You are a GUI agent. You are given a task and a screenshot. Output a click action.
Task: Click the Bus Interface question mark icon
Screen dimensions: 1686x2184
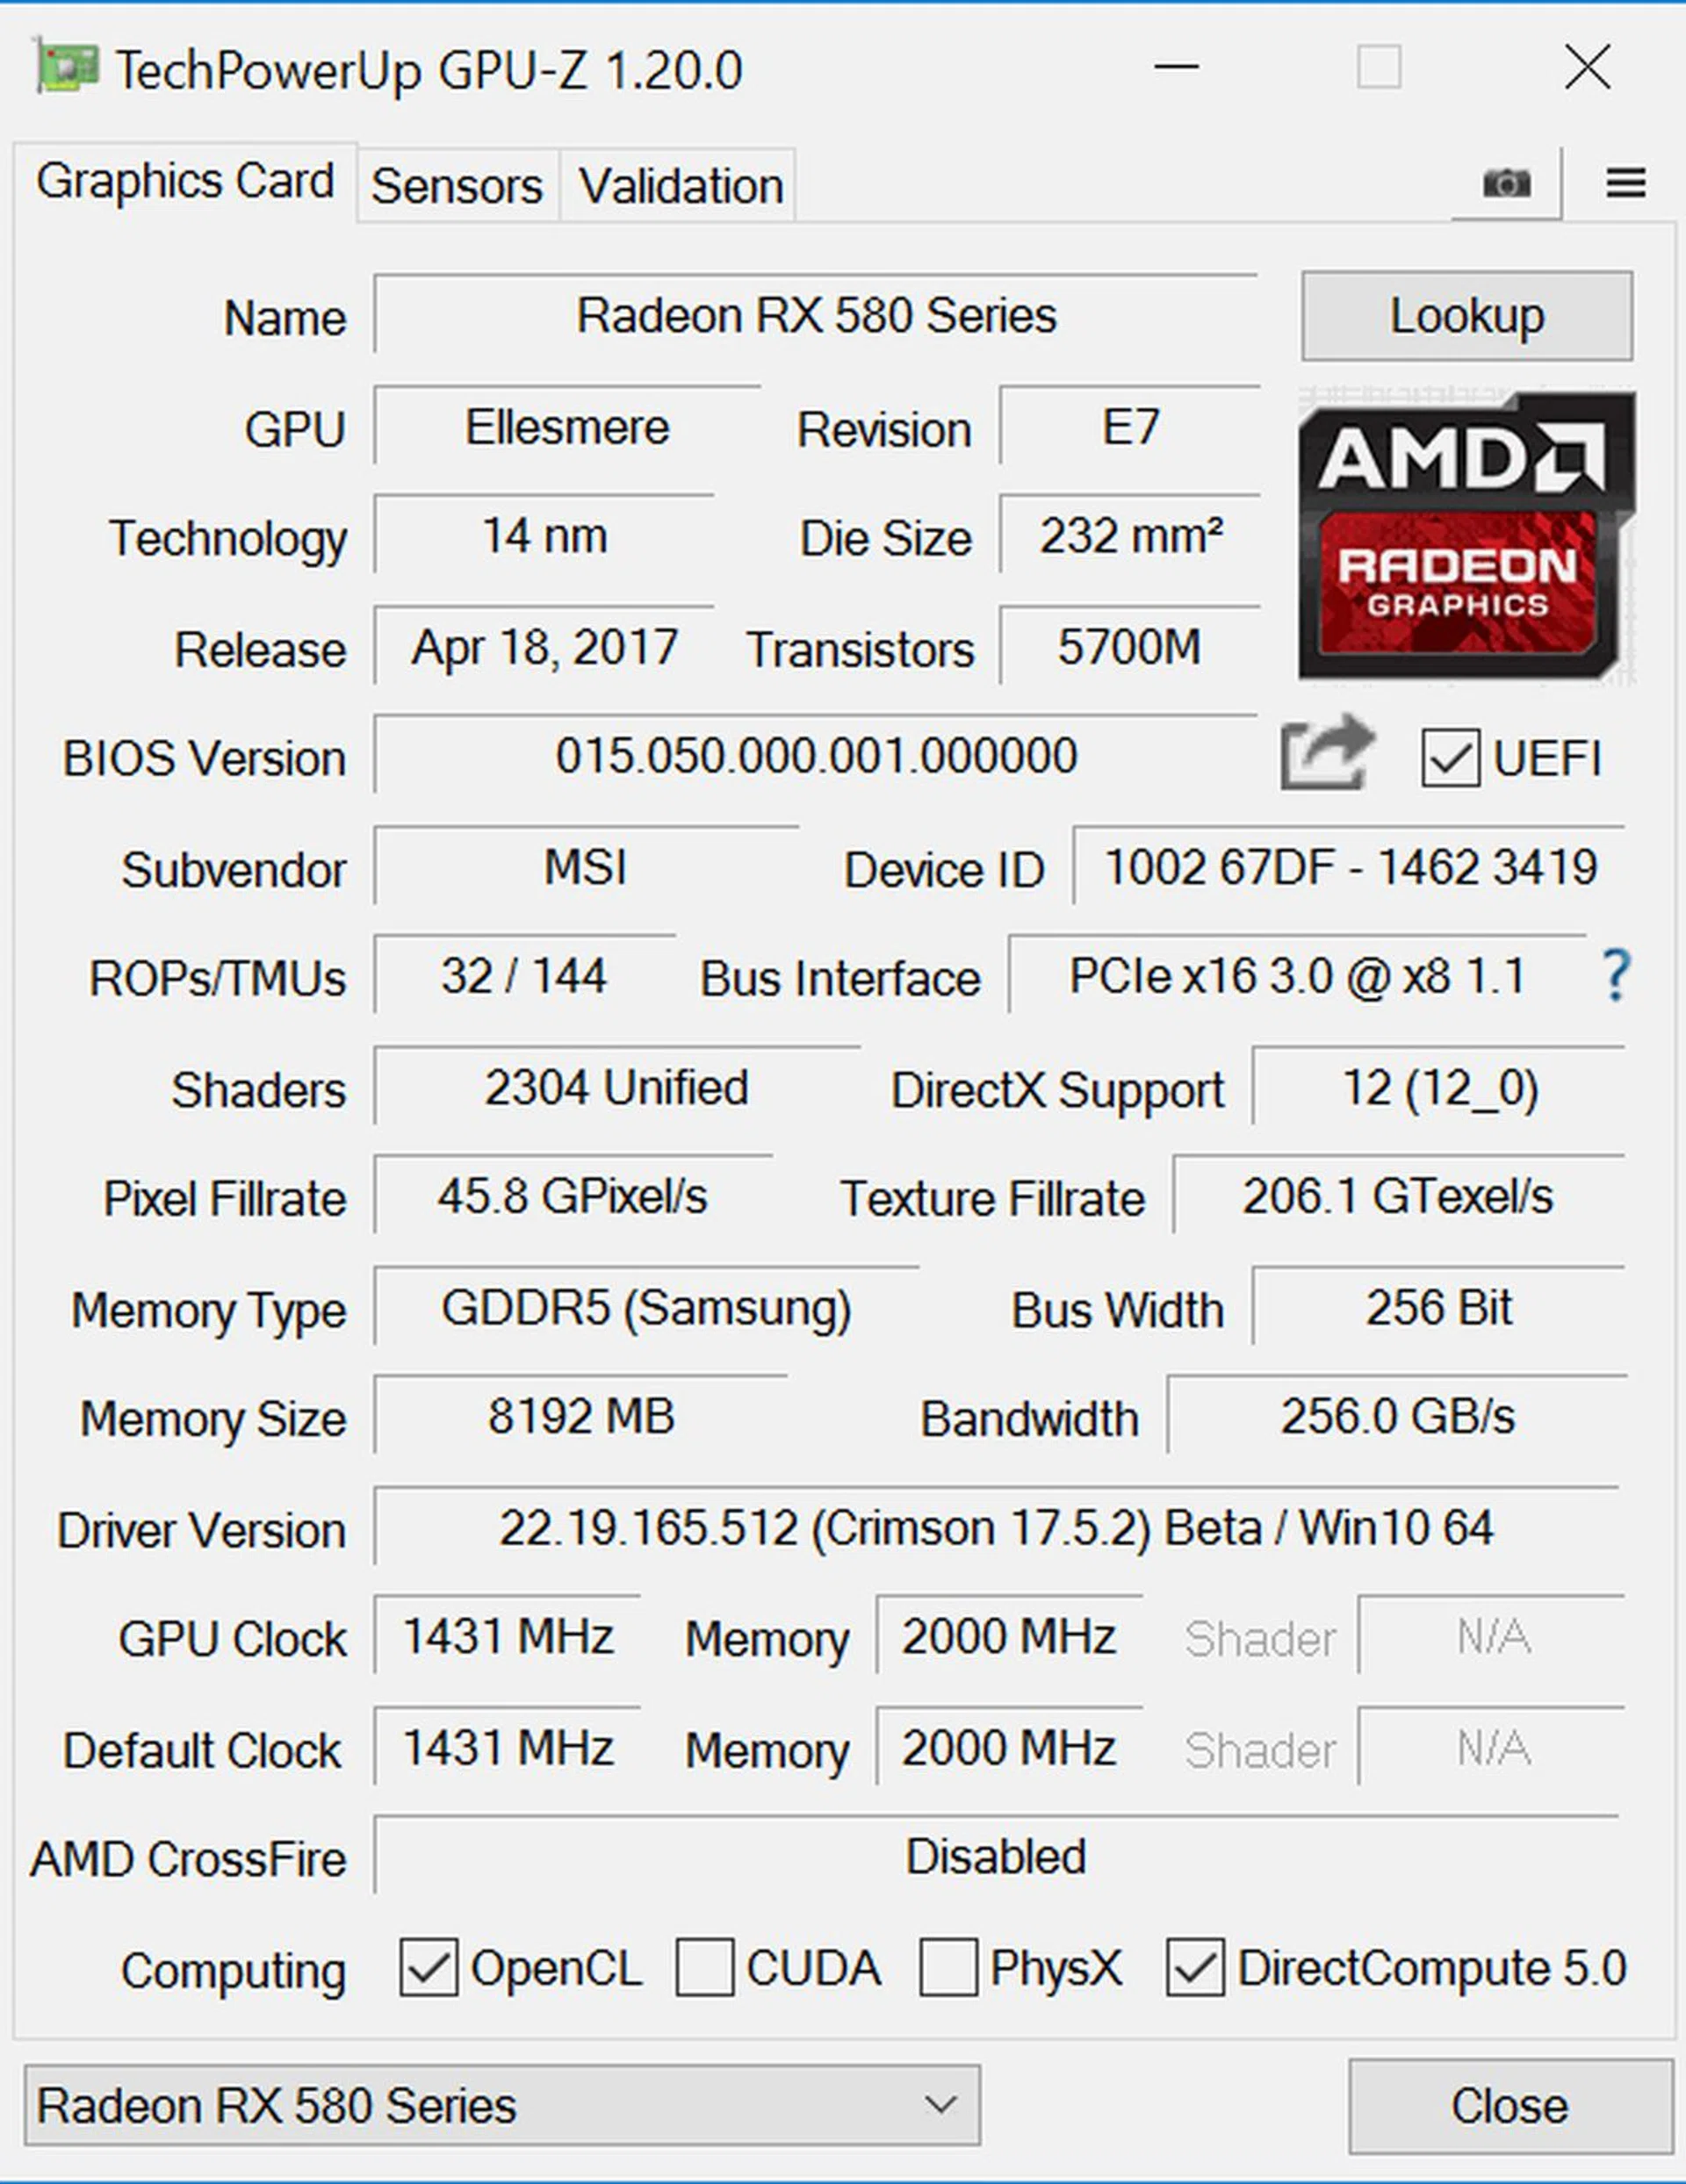[x=1615, y=976]
